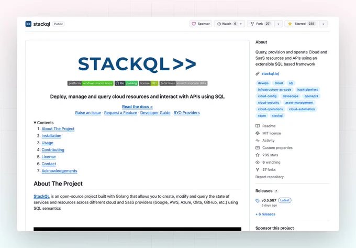356x248 pixels.
Task: Click the eye icon beside 6 watching
Action: point(258,163)
